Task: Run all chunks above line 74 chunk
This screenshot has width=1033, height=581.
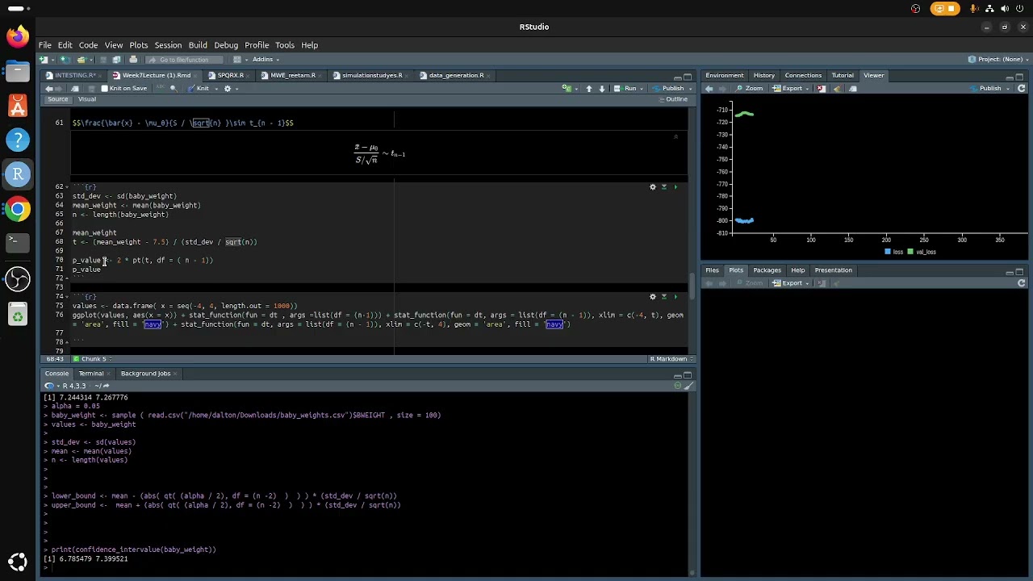Action: [664, 297]
